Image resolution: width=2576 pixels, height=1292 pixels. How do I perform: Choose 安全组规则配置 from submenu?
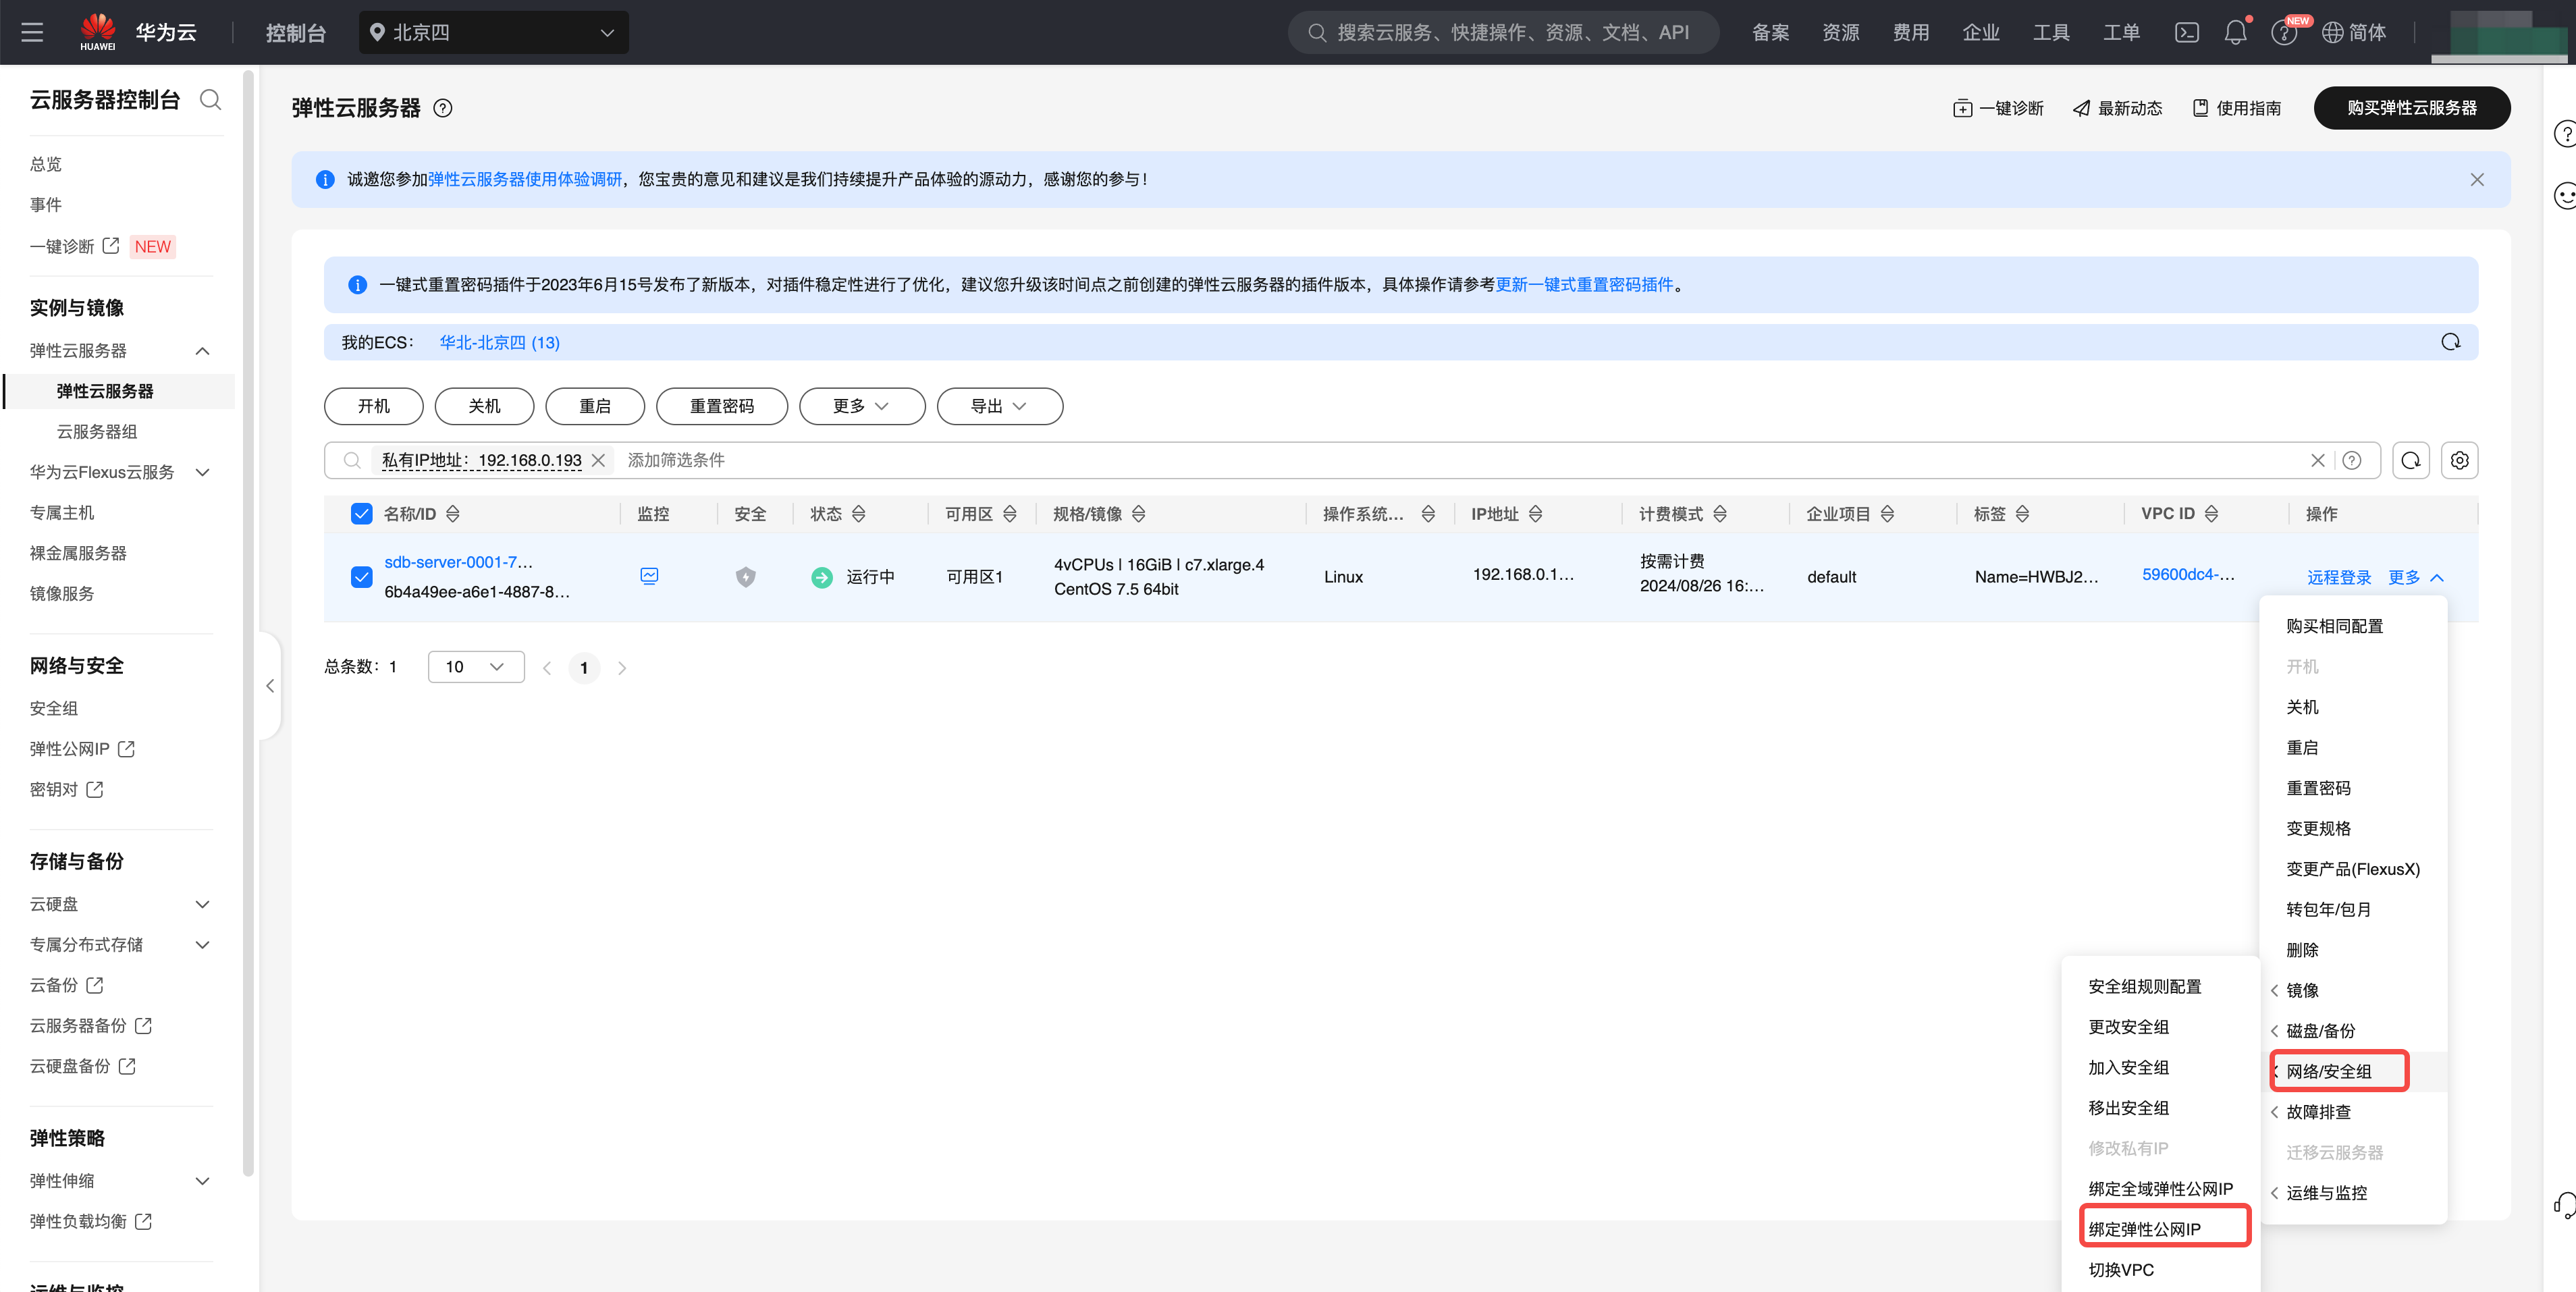pyautogui.click(x=2144, y=987)
